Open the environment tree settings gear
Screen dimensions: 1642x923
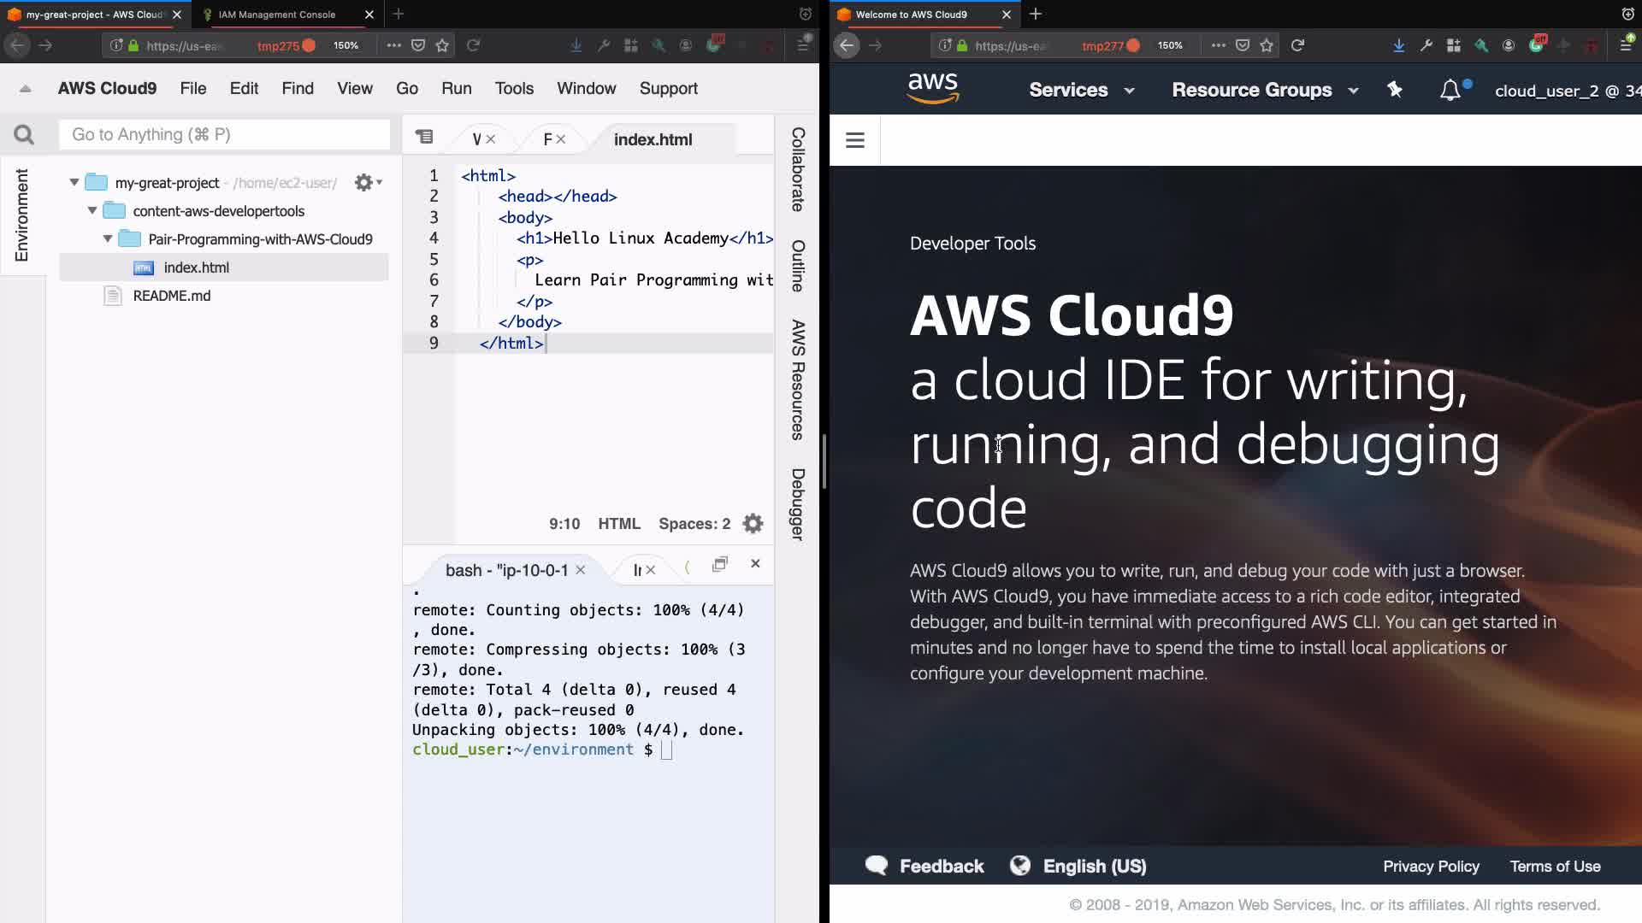366,183
